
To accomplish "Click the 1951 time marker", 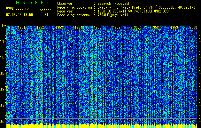I will click(21, 28).
